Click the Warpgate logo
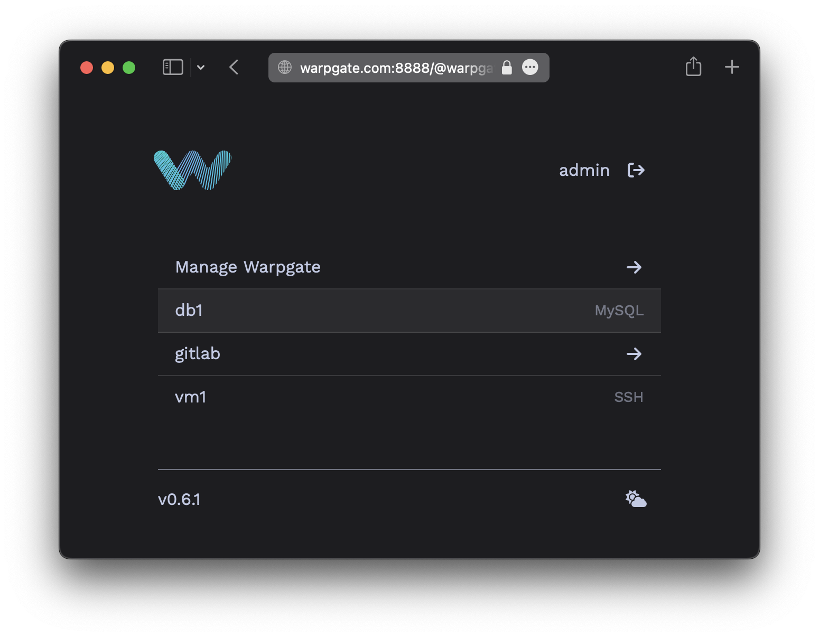The width and height of the screenshot is (819, 637). 192,170
